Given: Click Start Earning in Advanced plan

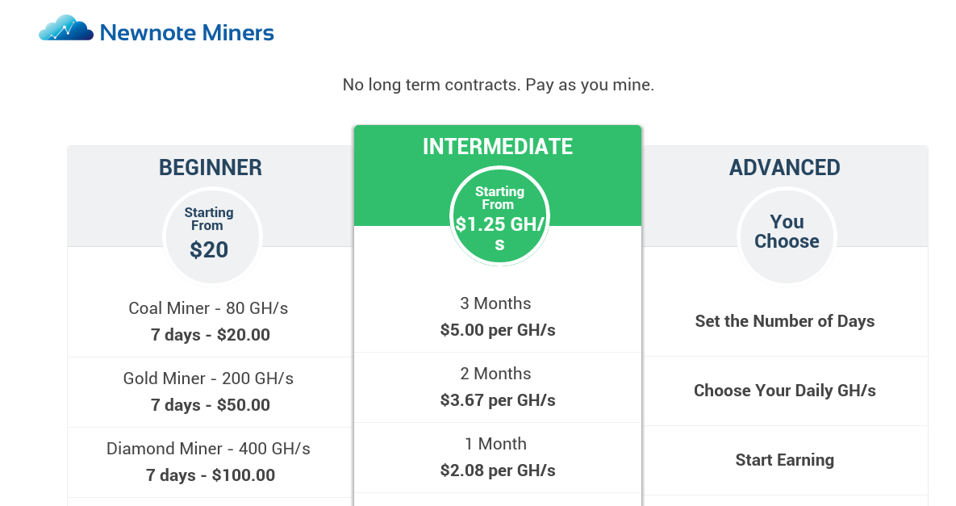Looking at the screenshot, I should point(784,460).
